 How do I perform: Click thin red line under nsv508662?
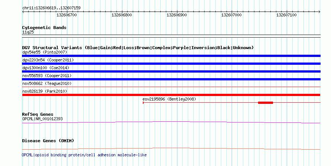[171, 87]
